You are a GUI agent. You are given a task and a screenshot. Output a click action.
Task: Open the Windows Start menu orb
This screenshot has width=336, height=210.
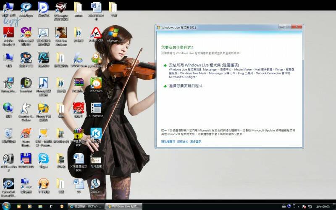(6, 206)
